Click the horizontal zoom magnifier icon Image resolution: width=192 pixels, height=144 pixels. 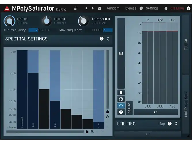pyautogui.click(x=92, y=132)
